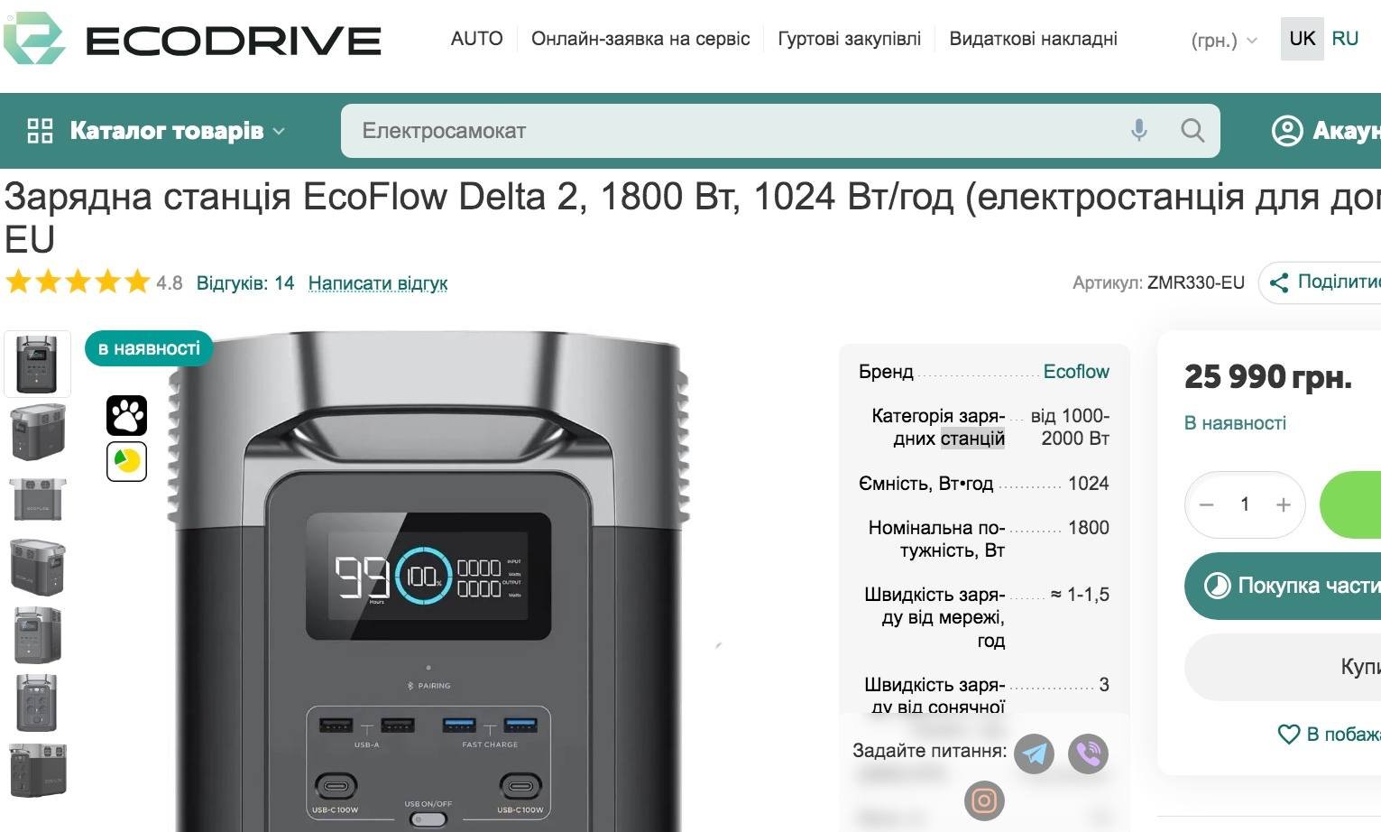The height and width of the screenshot is (832, 1381).
Task: Select the UK language option
Action: (1302, 39)
